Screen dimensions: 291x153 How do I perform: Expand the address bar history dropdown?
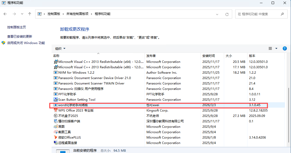[x=217, y=14]
